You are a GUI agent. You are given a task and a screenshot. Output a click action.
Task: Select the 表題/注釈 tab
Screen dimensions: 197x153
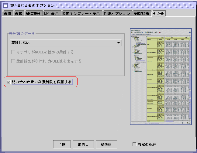[x=141, y=14]
